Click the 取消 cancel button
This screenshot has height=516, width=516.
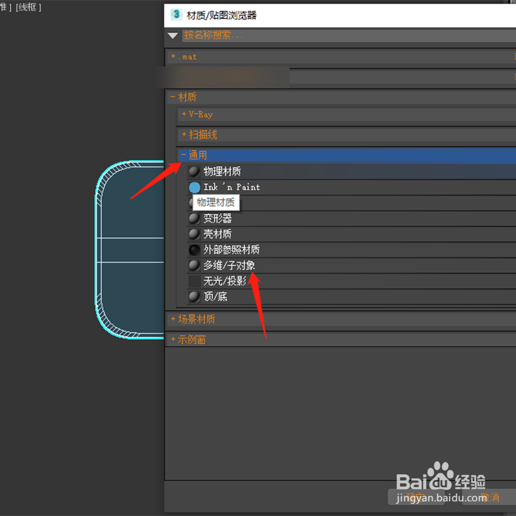[x=490, y=497]
